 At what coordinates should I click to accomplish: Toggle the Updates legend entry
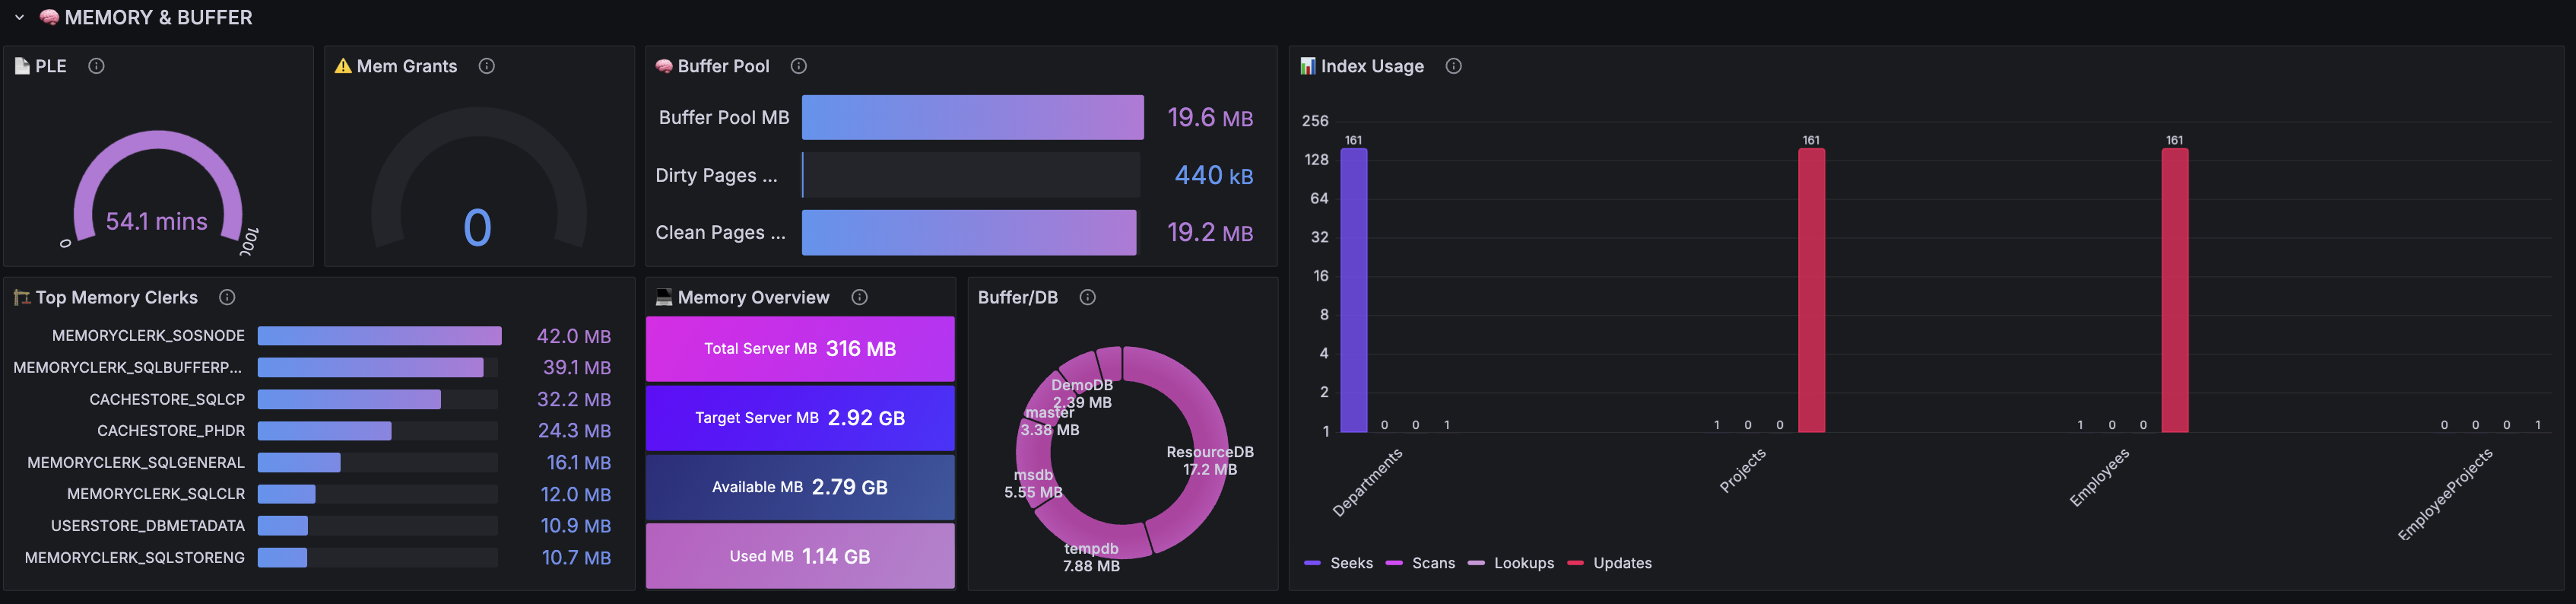click(1610, 563)
